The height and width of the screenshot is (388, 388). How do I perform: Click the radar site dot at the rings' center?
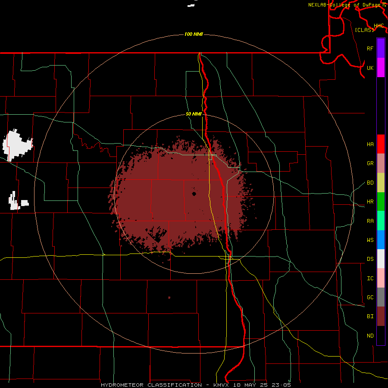[194, 194]
